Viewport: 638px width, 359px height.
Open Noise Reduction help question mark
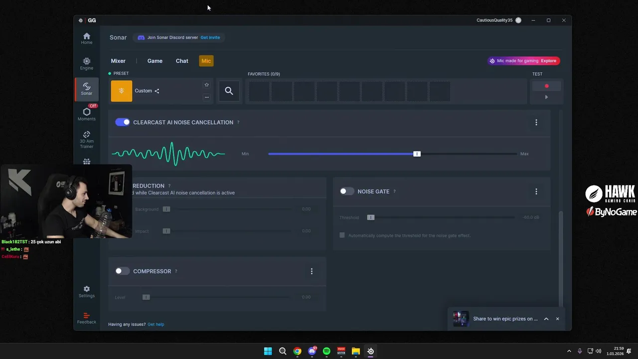click(169, 185)
